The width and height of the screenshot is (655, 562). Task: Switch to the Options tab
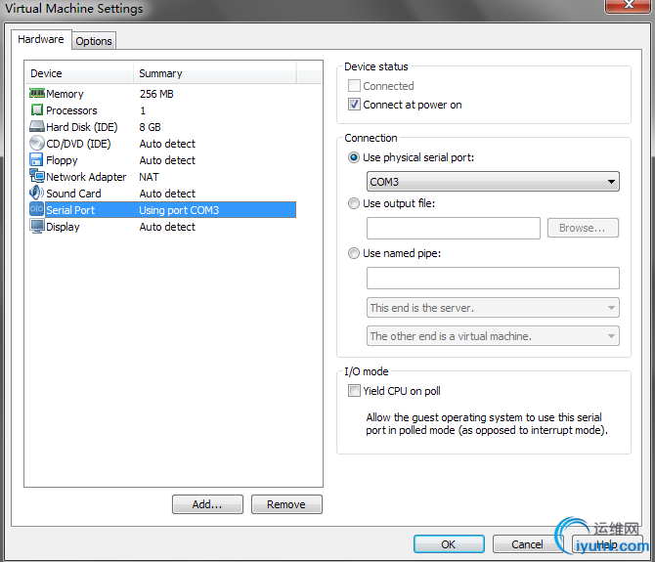[94, 41]
